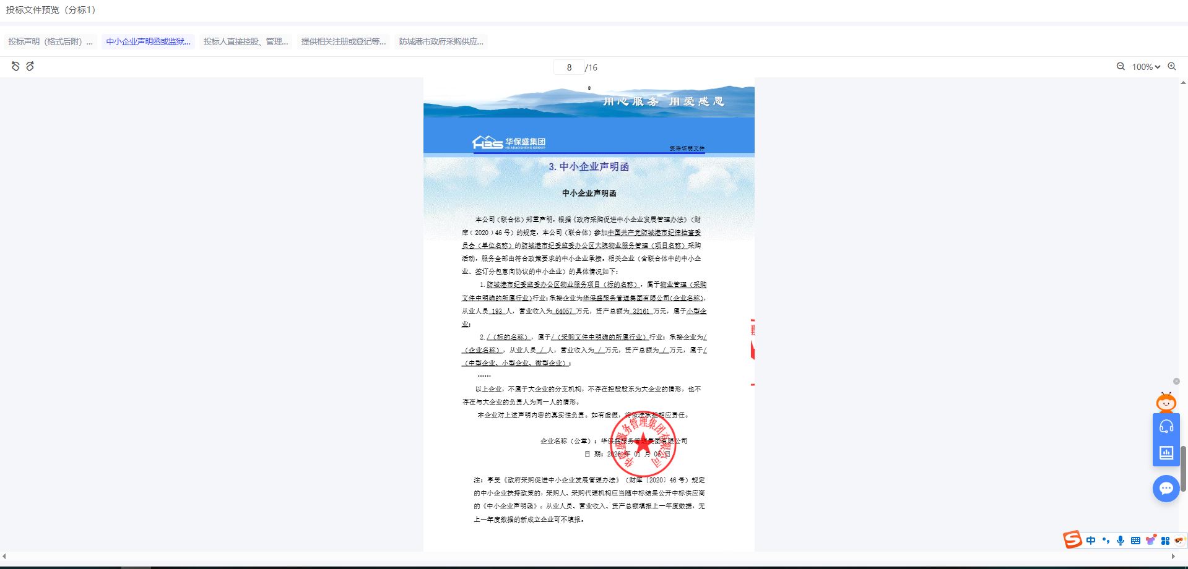The width and height of the screenshot is (1188, 569).
Task: Click the orange ant mascot assistant
Action: click(x=1166, y=403)
